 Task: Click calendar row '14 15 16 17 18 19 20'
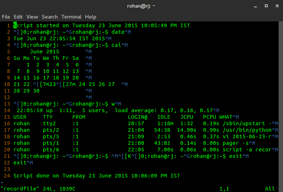[46, 78]
